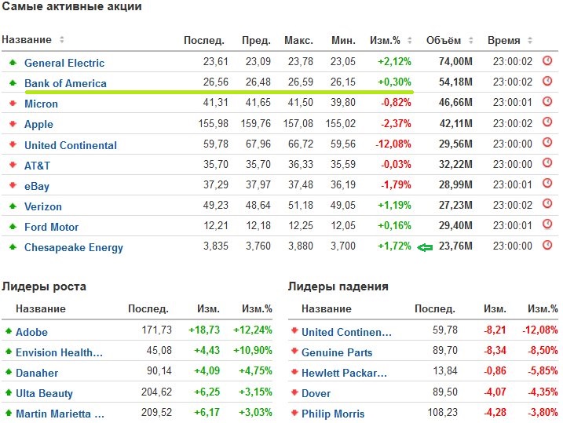The height and width of the screenshot is (423, 563).
Task: Click the clock icon in General Electric row
Action: [547, 61]
